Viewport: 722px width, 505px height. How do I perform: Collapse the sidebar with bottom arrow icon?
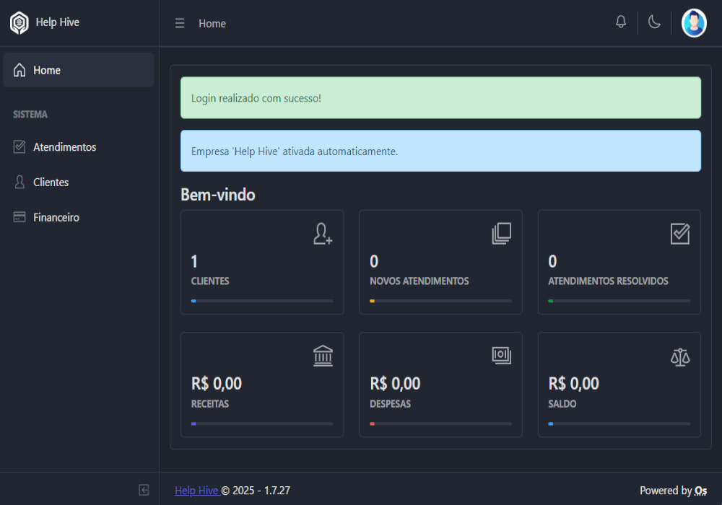tap(144, 490)
